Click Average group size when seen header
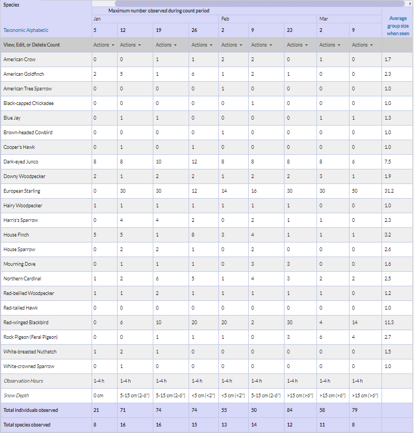This screenshot has height=433, width=414. point(398,25)
